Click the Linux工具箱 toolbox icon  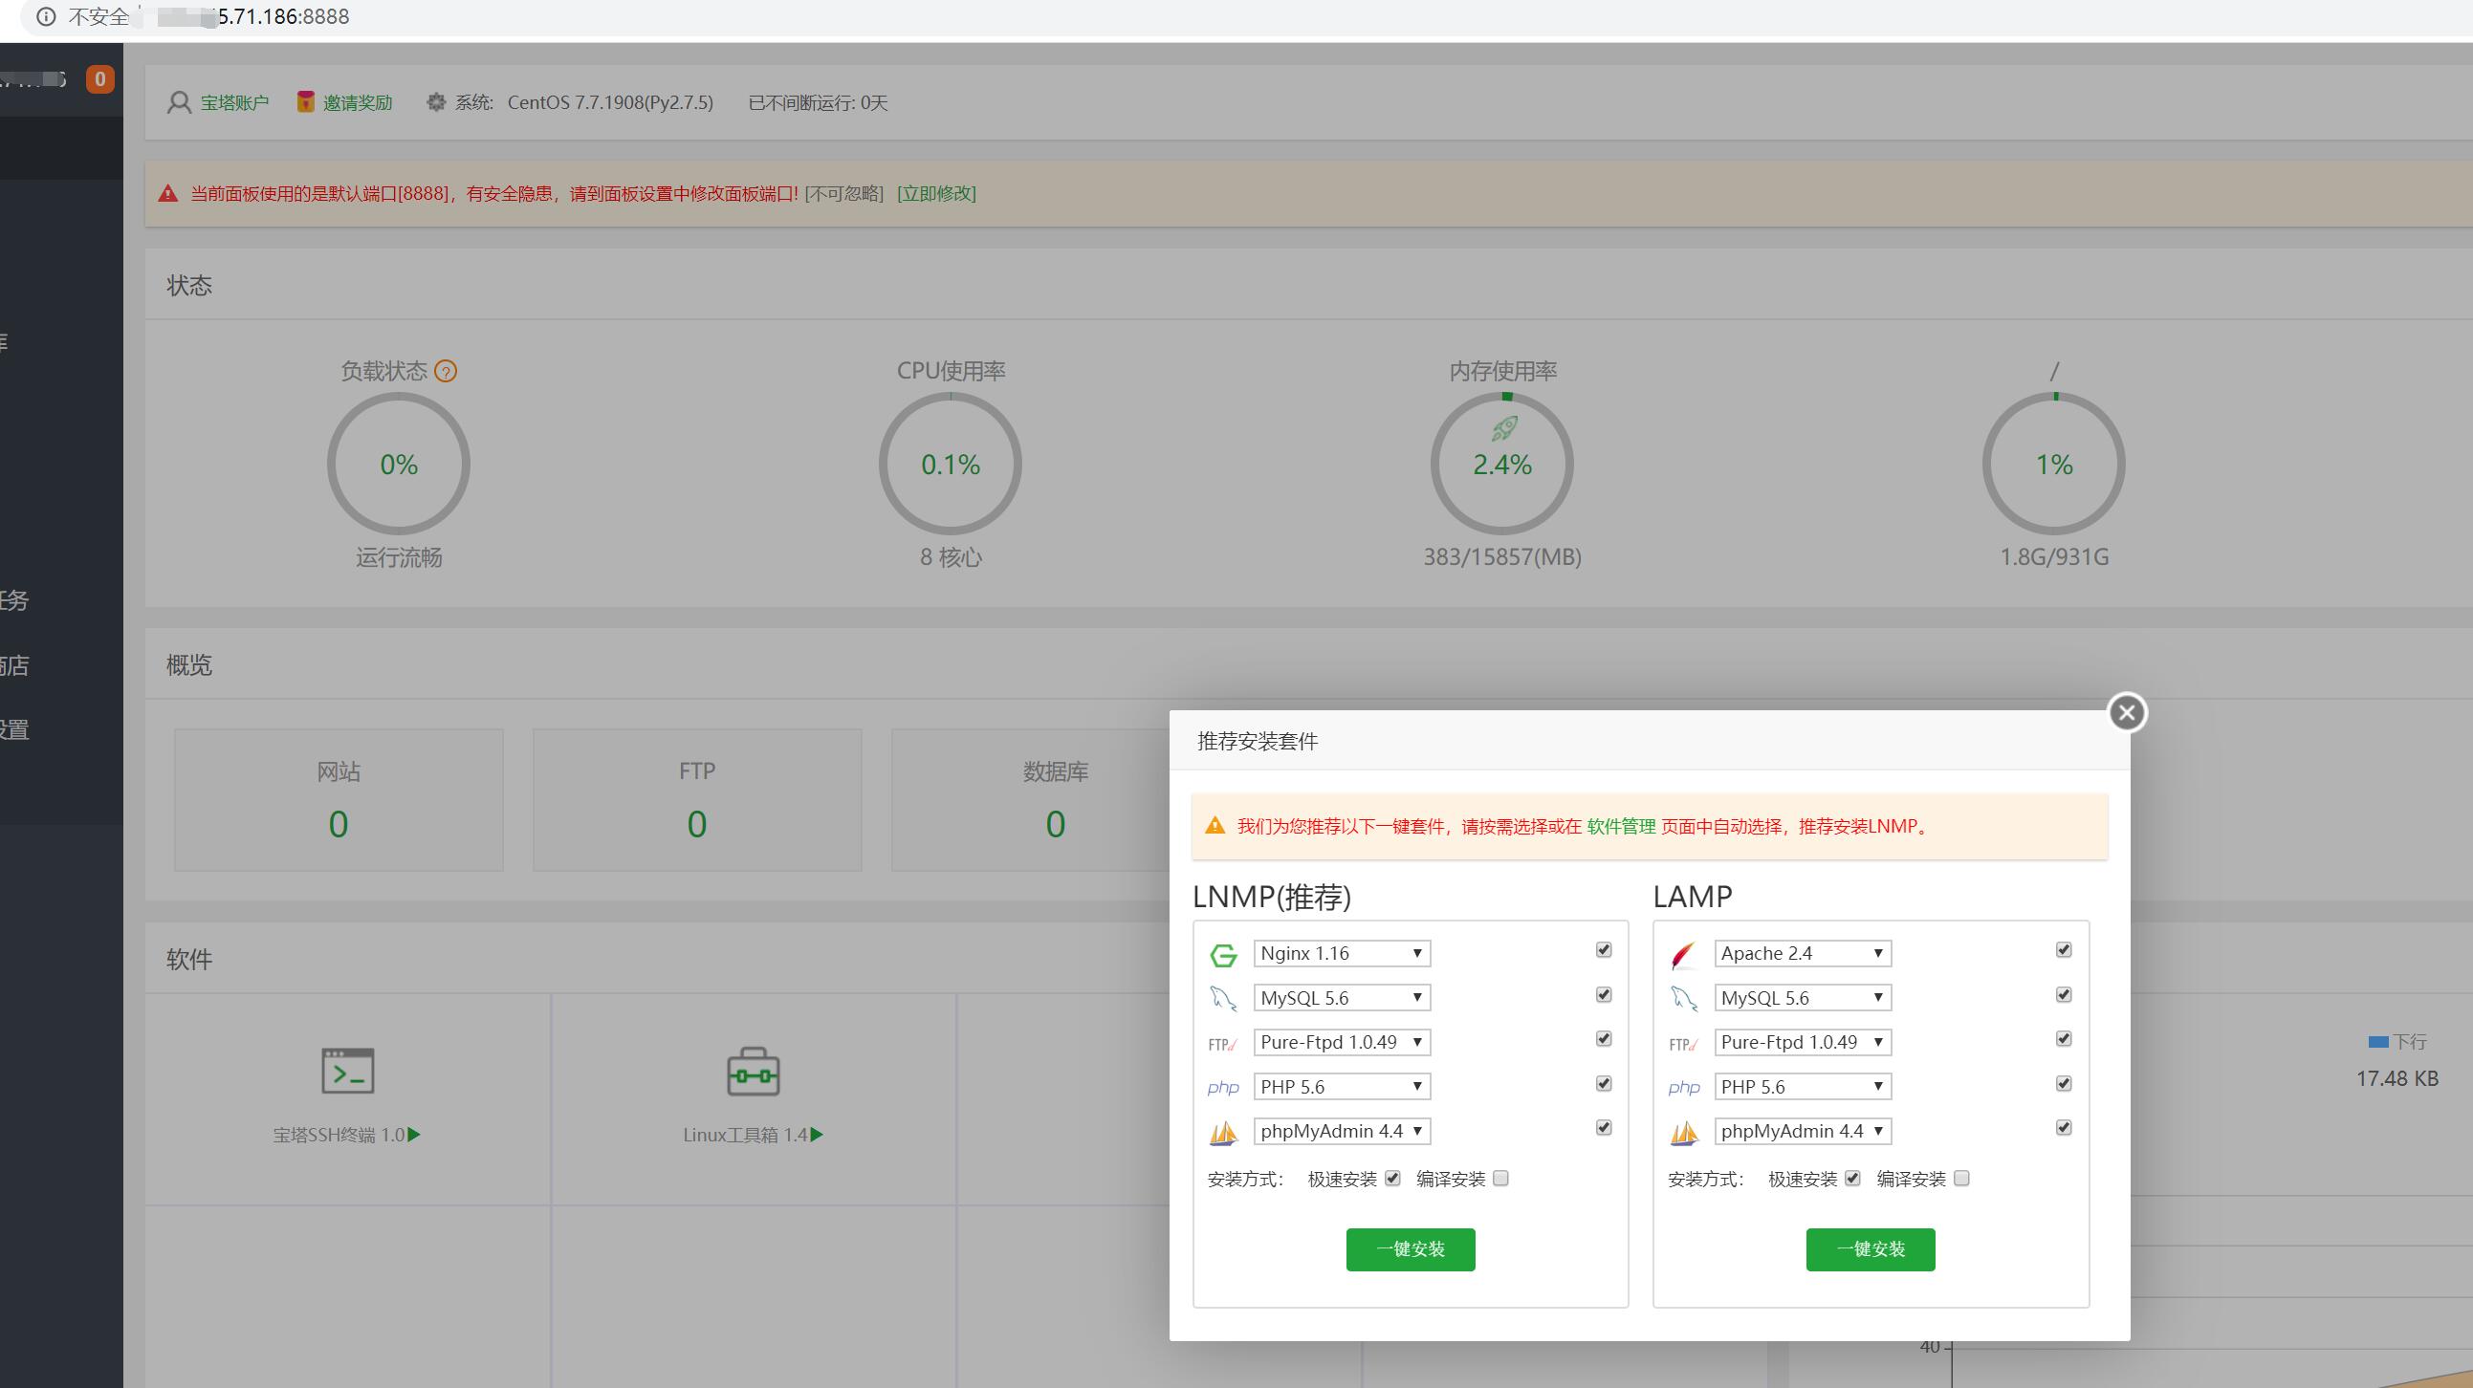click(x=753, y=1072)
